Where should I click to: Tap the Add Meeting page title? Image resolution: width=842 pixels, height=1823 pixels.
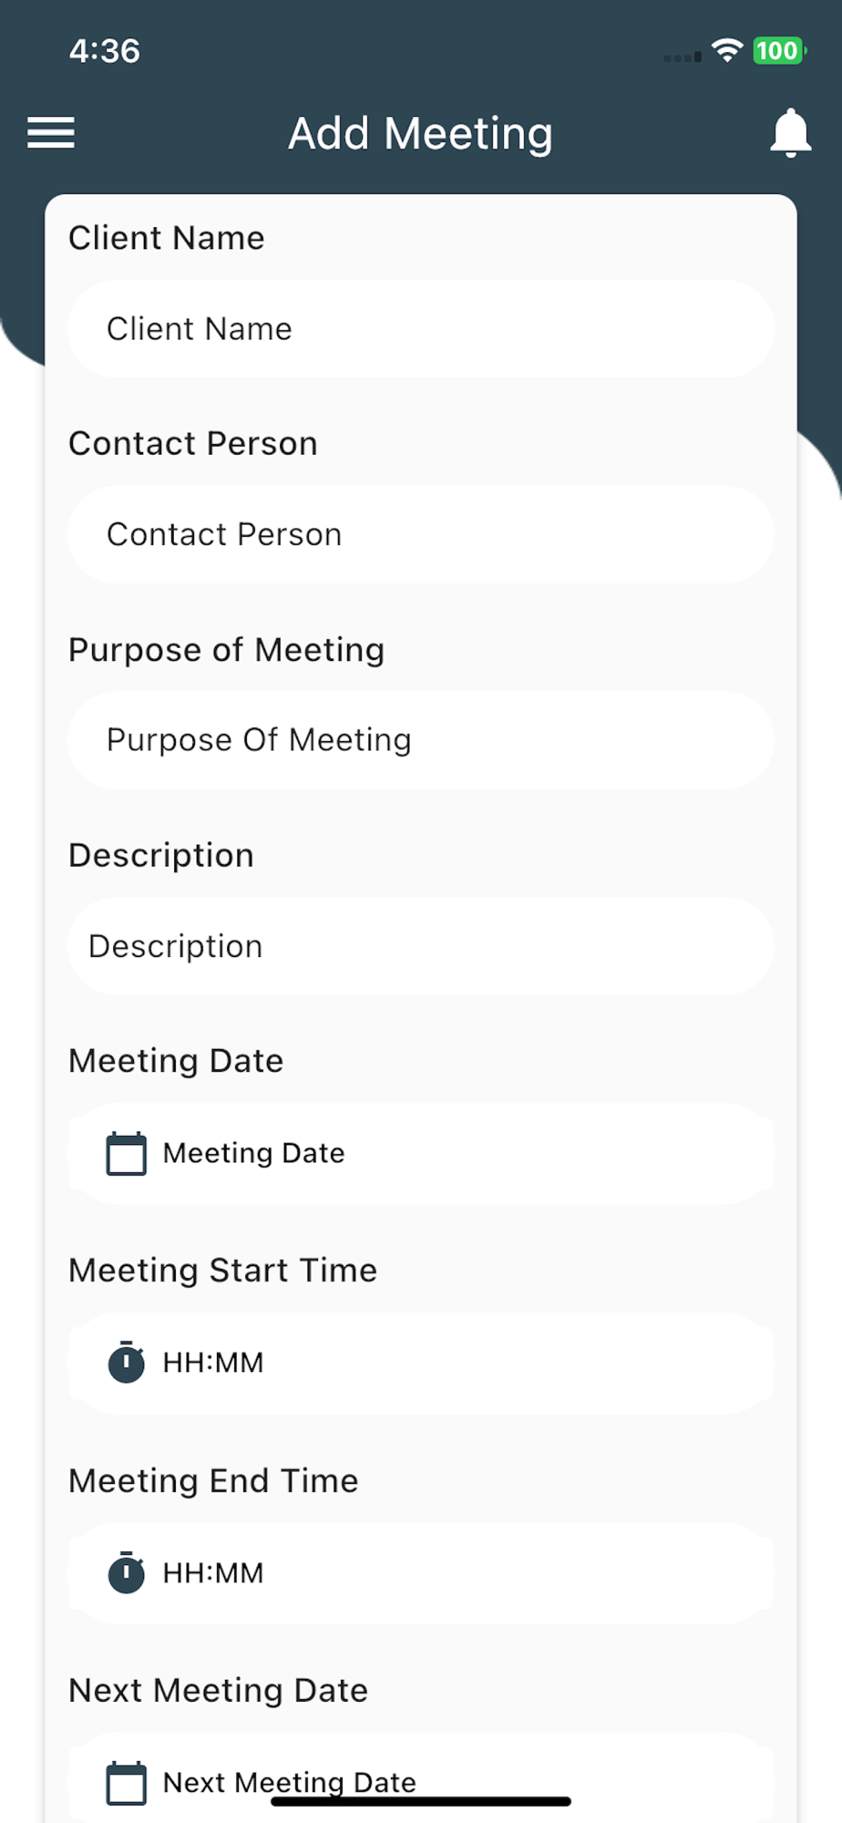click(420, 133)
